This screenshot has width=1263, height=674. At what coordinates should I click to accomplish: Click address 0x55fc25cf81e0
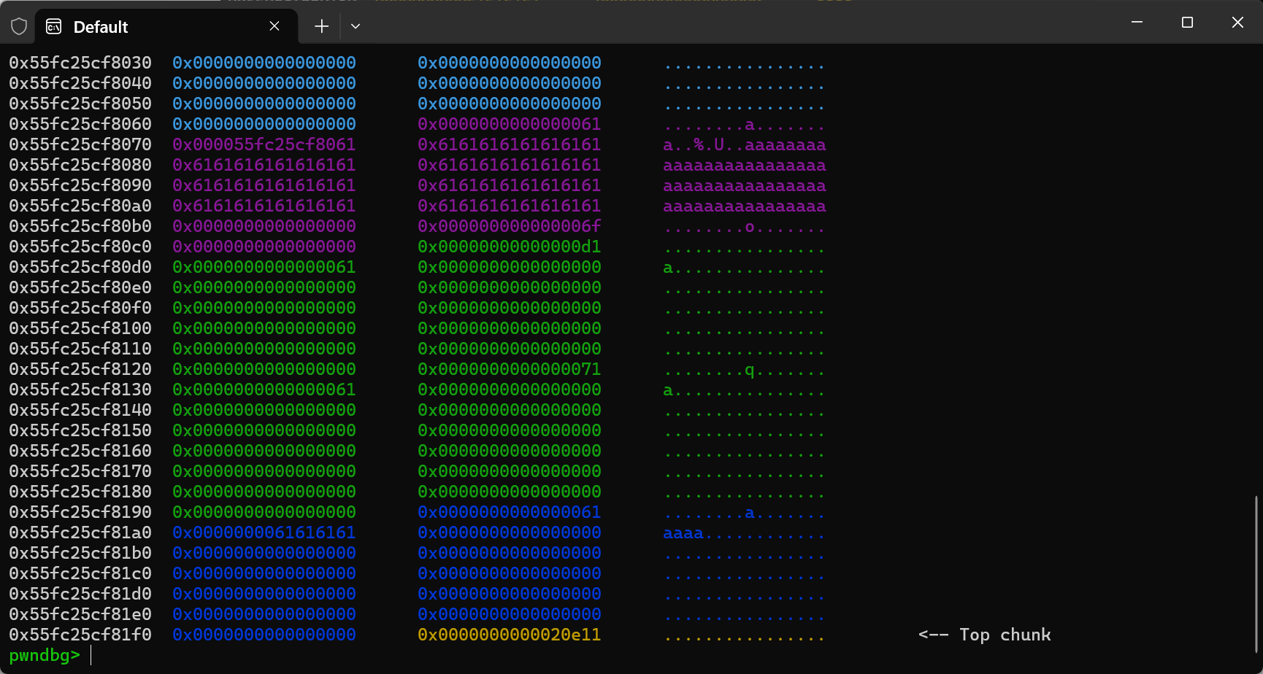pos(80,614)
